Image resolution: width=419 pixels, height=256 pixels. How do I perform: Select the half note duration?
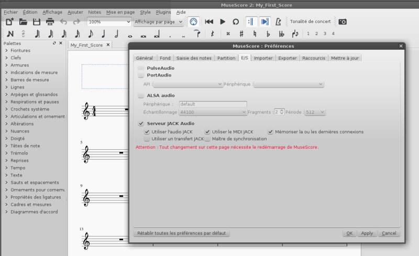[116, 34]
